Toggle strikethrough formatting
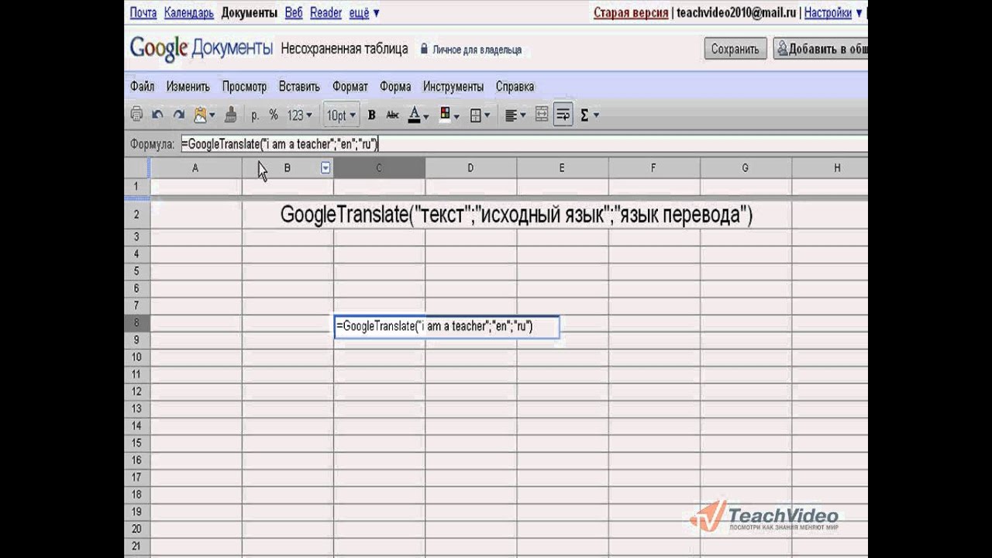Screen dimensions: 992x558 (x=392, y=115)
